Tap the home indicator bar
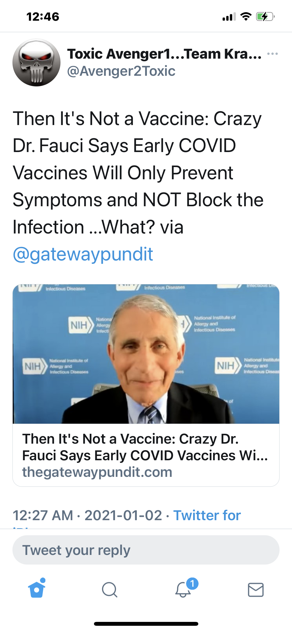 (x=146, y=624)
